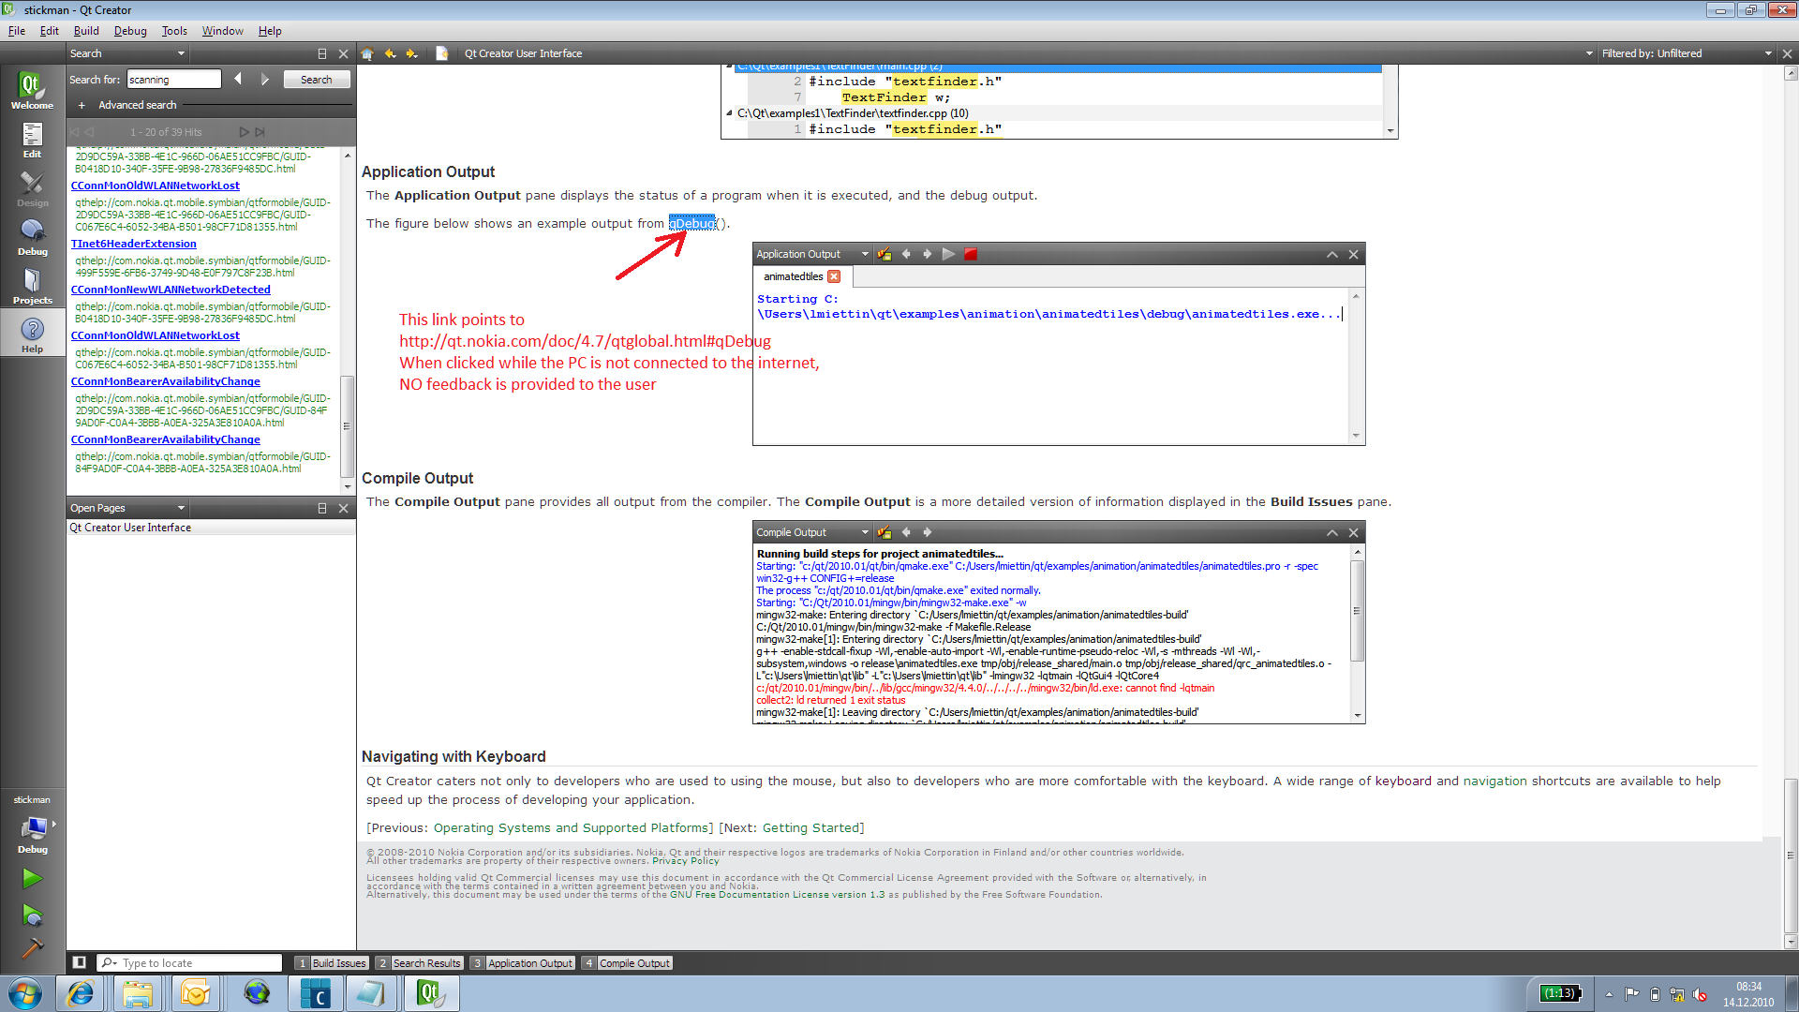Click the Start Debugging icon

point(32,915)
